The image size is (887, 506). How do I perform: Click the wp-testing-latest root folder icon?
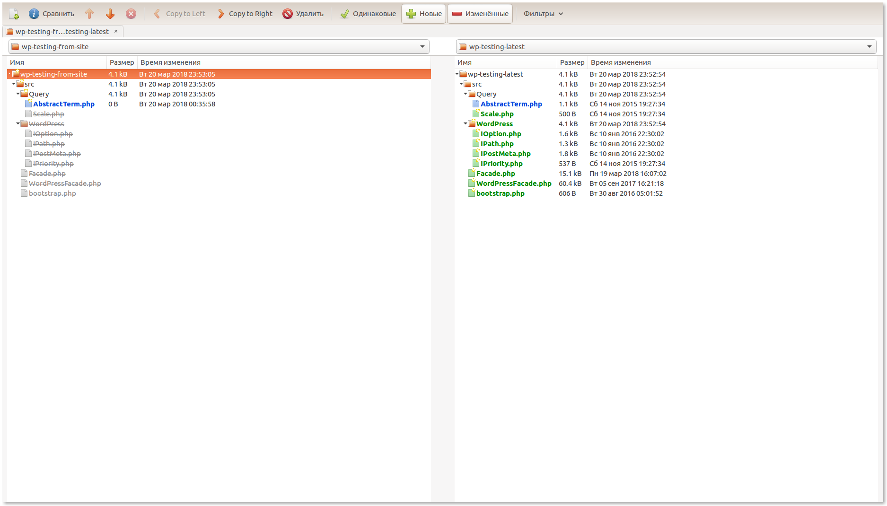coord(463,74)
